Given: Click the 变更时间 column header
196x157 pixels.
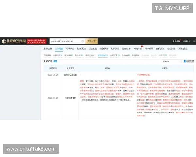Looking at the screenshot, I should point(53,68).
